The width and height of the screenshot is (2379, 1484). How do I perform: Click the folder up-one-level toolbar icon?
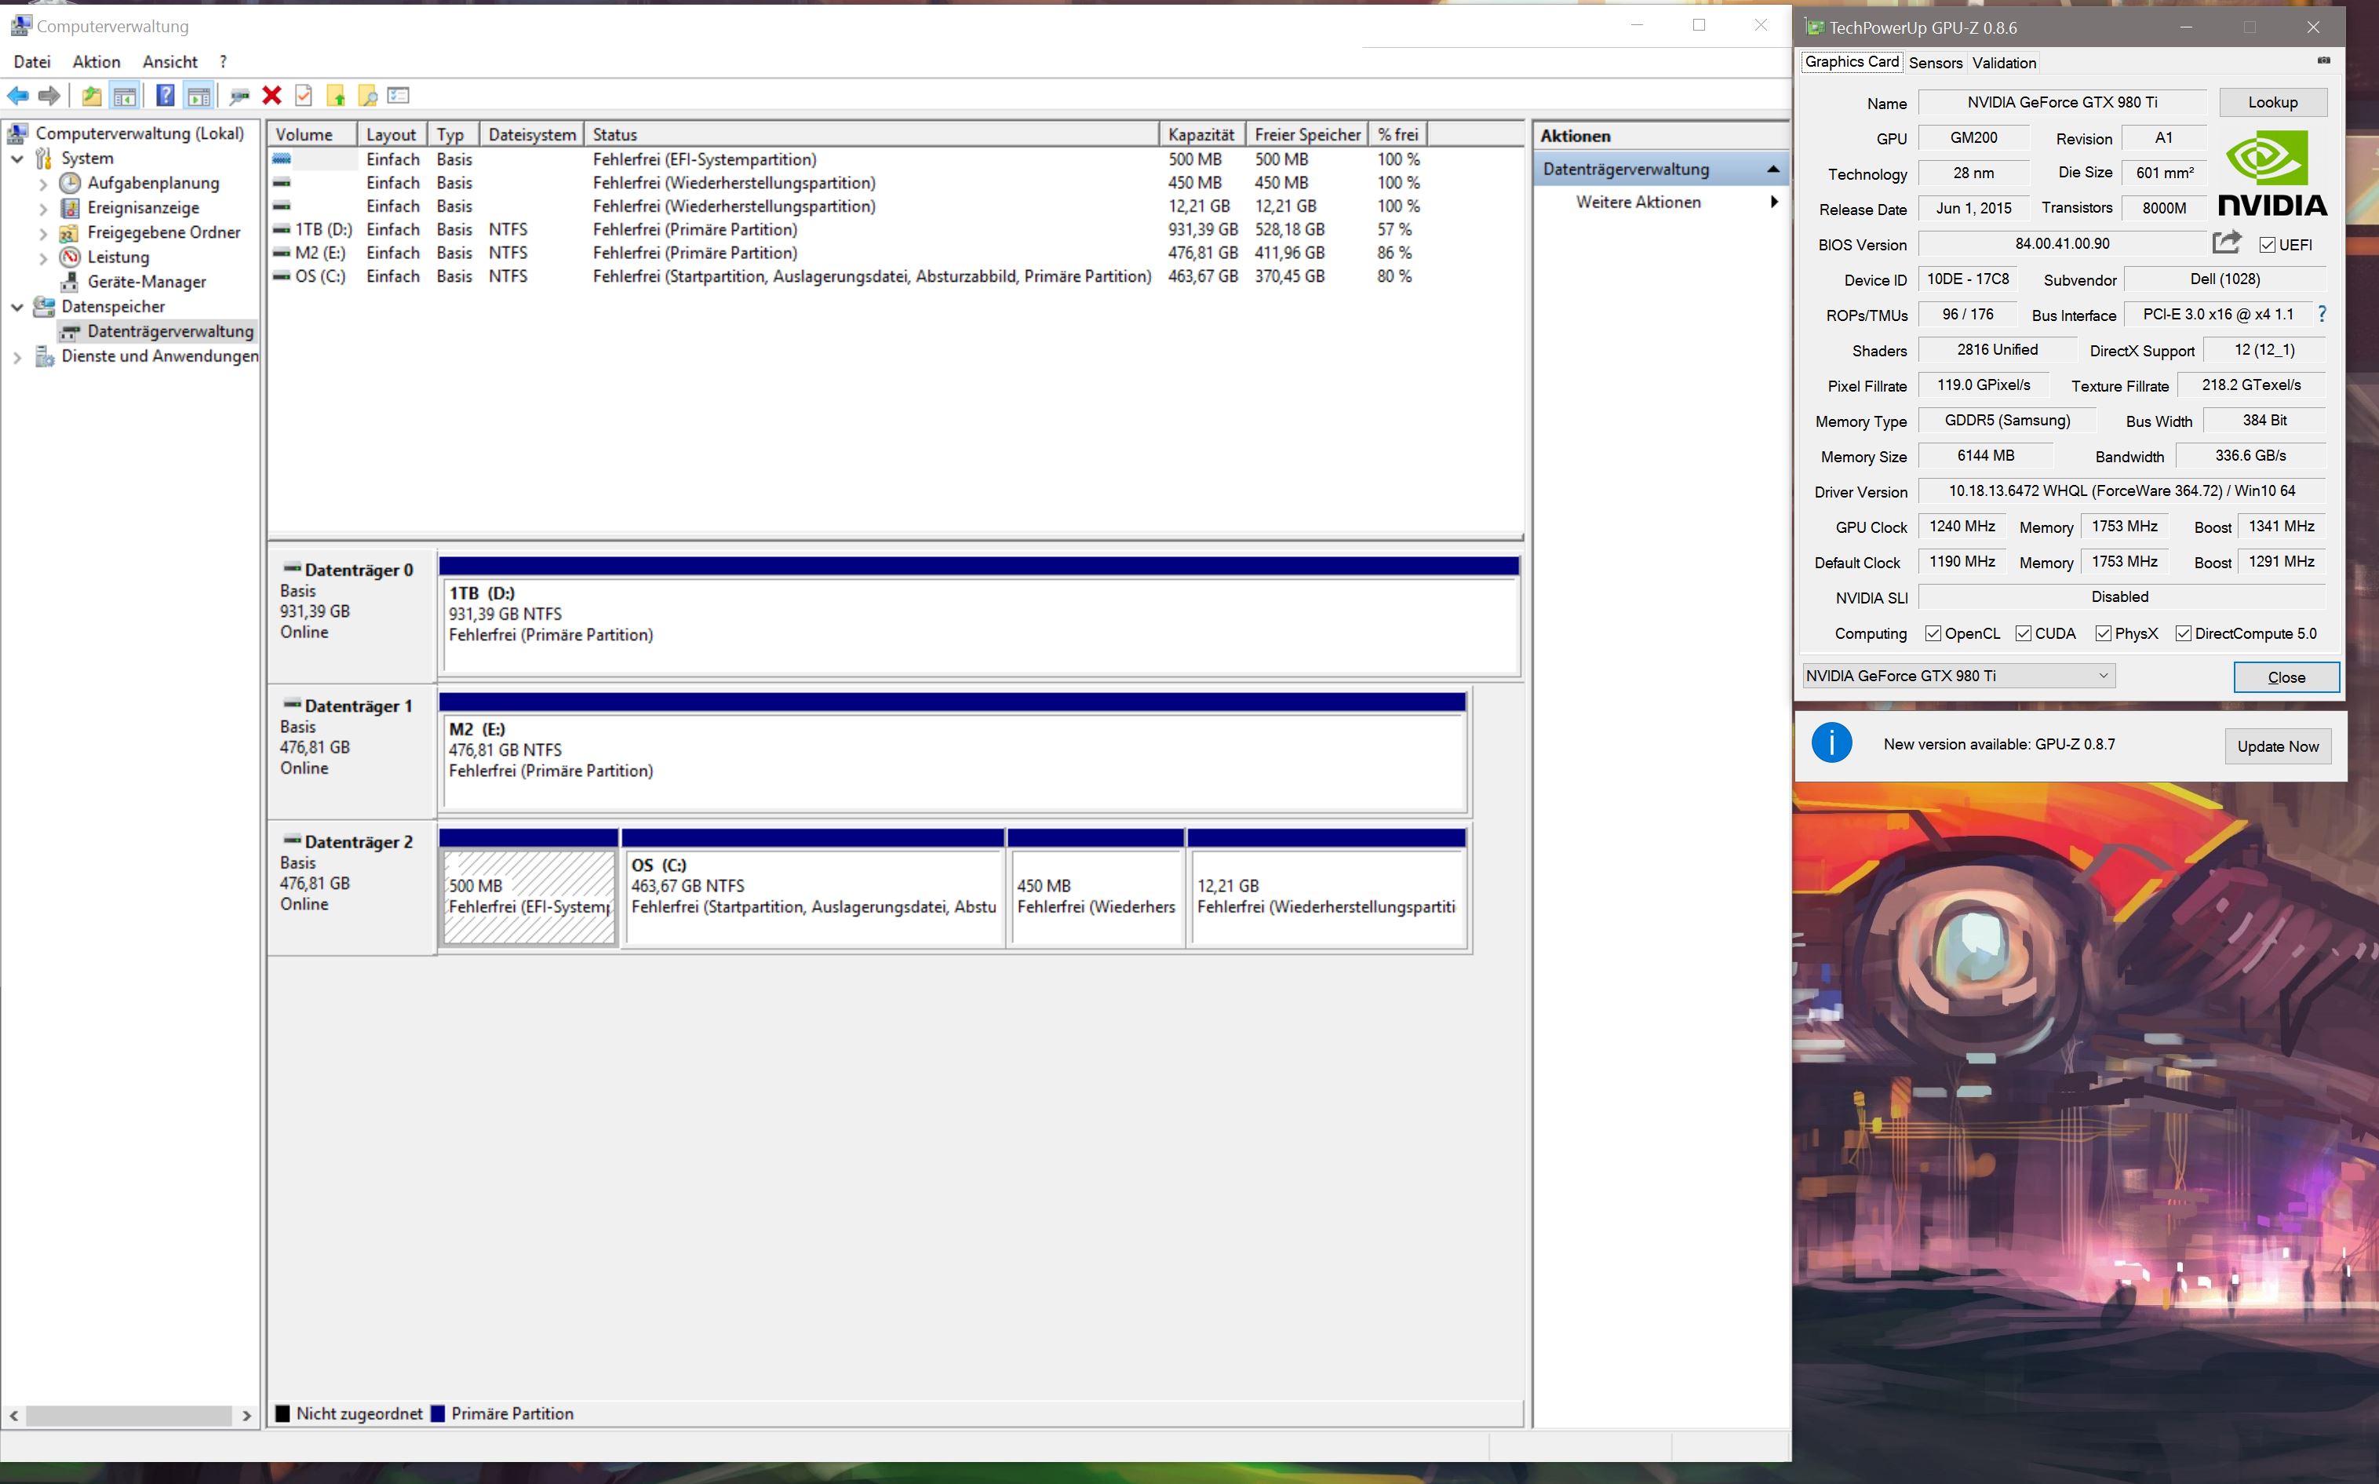[91, 95]
